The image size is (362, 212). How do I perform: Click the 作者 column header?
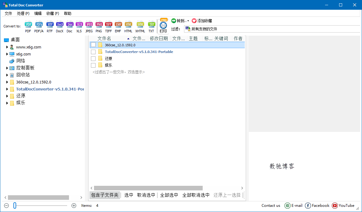tap(238, 38)
